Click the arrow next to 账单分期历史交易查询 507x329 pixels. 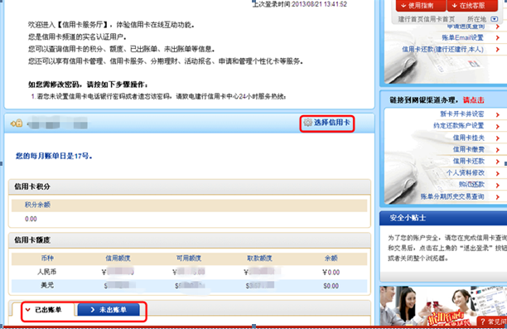498,197
